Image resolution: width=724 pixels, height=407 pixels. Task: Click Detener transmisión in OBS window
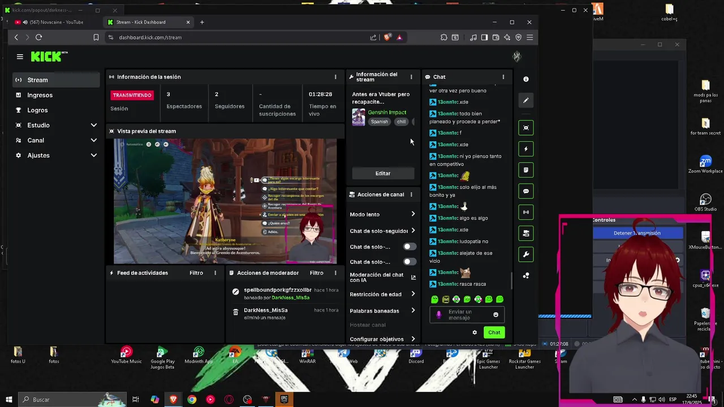tap(637, 233)
